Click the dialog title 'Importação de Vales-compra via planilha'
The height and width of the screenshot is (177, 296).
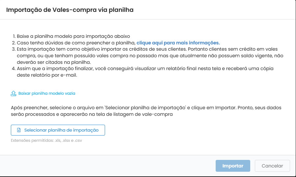coord(70,10)
